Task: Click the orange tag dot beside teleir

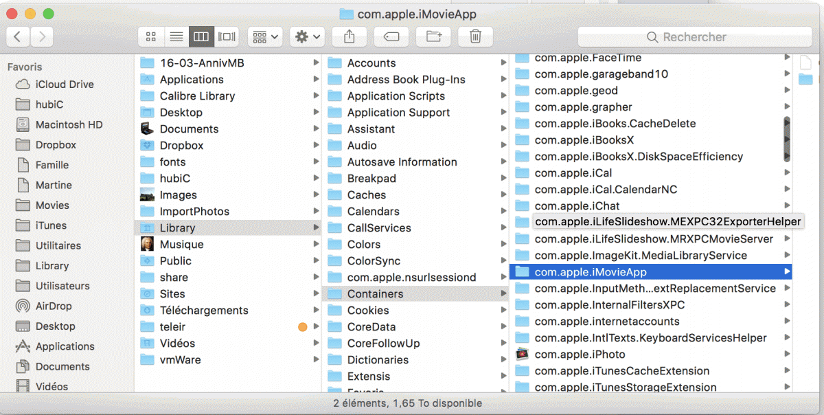Action: 303,327
